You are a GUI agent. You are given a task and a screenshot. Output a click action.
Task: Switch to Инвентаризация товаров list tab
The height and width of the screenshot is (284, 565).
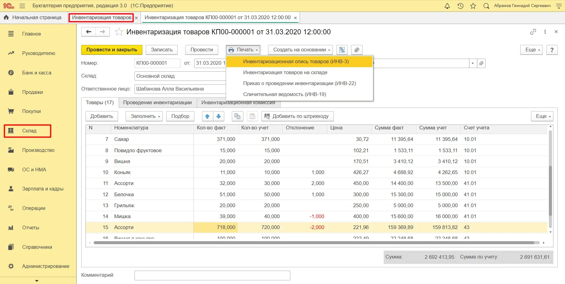[102, 18]
